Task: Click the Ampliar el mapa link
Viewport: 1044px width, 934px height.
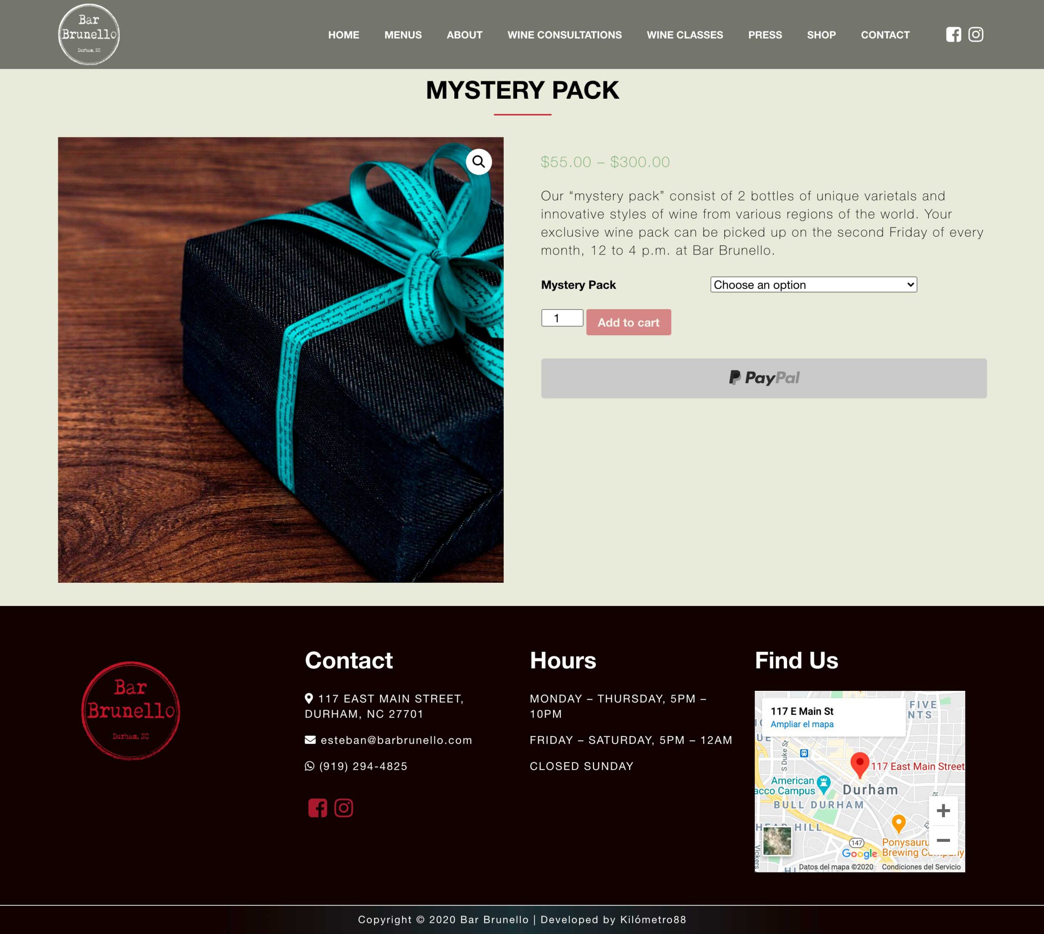Action: 802,724
